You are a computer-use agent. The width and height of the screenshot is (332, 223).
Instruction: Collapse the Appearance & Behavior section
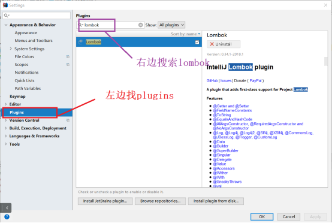tap(6, 25)
